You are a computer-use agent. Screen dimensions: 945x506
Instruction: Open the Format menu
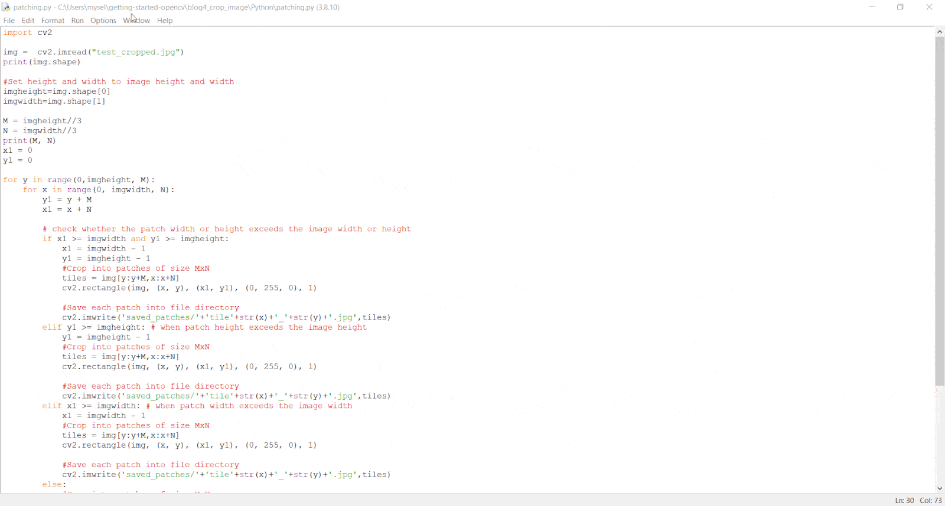[53, 21]
